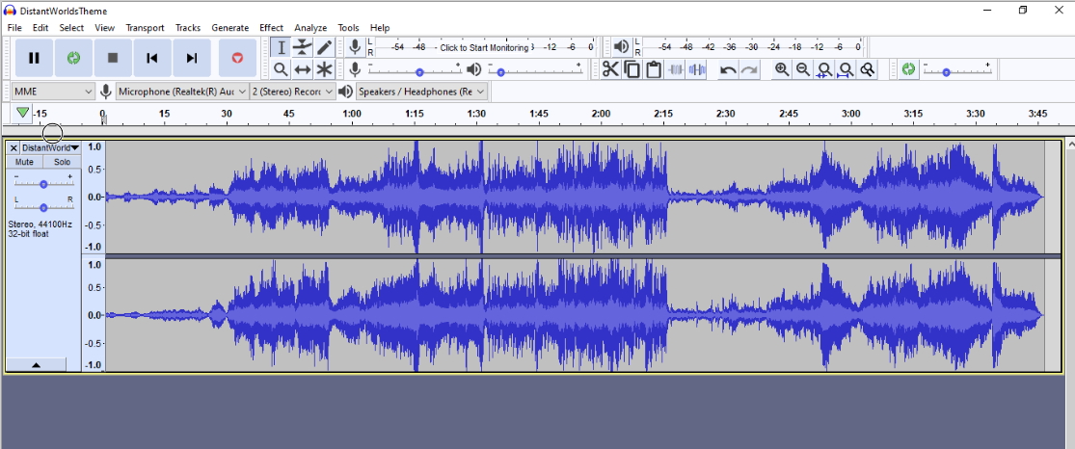1075x449 pixels.
Task: Click the record meter microphone icon
Action: (355, 46)
